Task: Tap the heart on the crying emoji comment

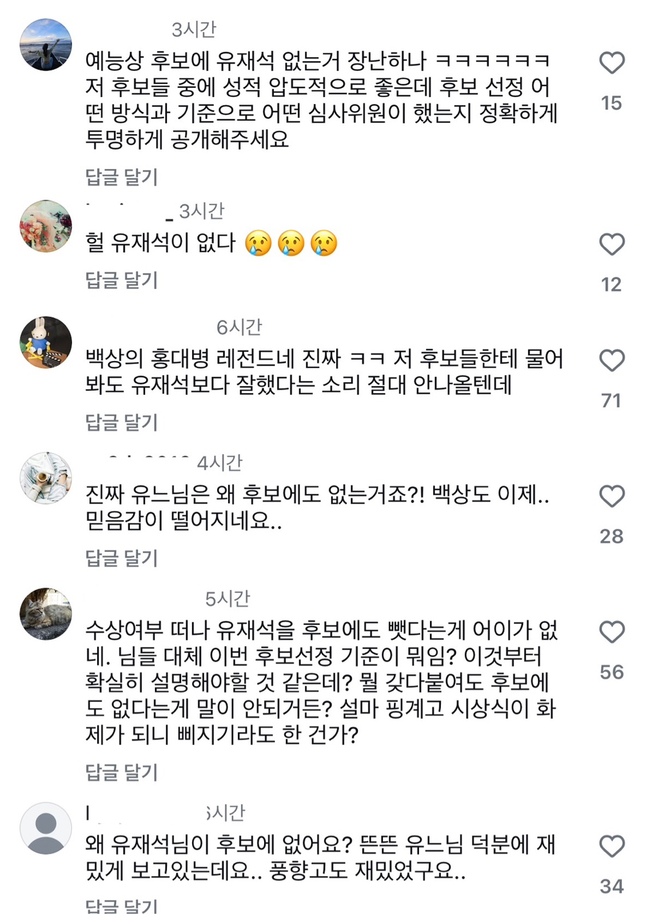Action: 612,244
